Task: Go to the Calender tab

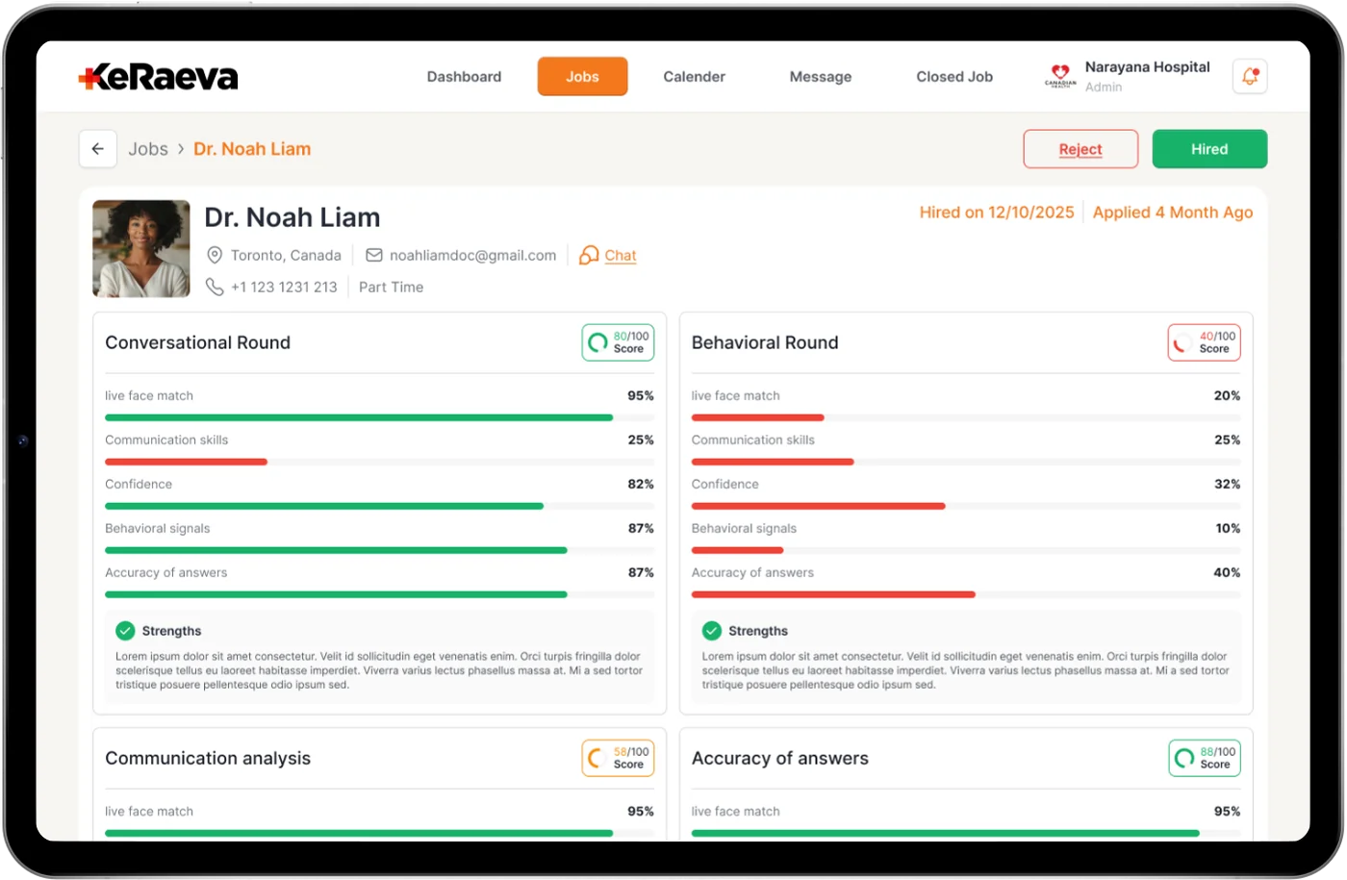Action: [694, 77]
